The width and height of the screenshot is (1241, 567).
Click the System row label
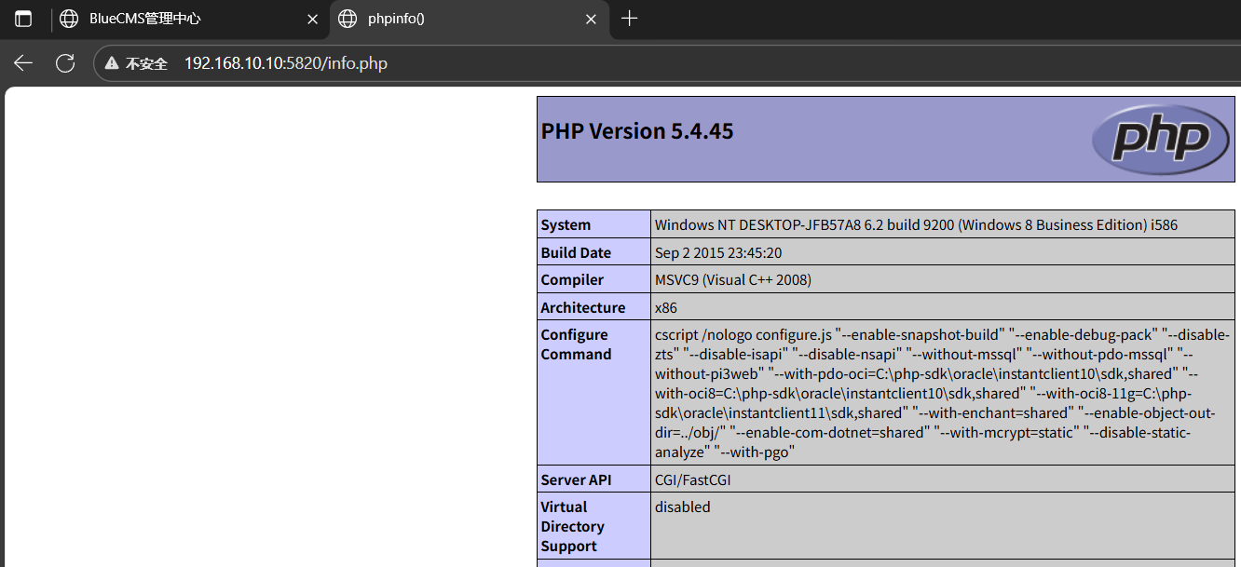pos(566,224)
